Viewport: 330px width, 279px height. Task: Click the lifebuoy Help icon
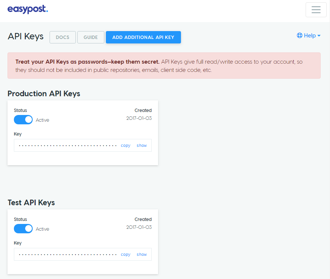(300, 36)
